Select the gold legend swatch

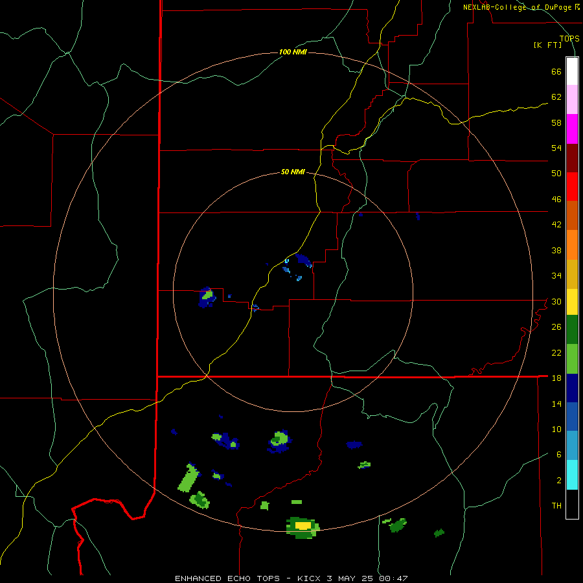572,274
